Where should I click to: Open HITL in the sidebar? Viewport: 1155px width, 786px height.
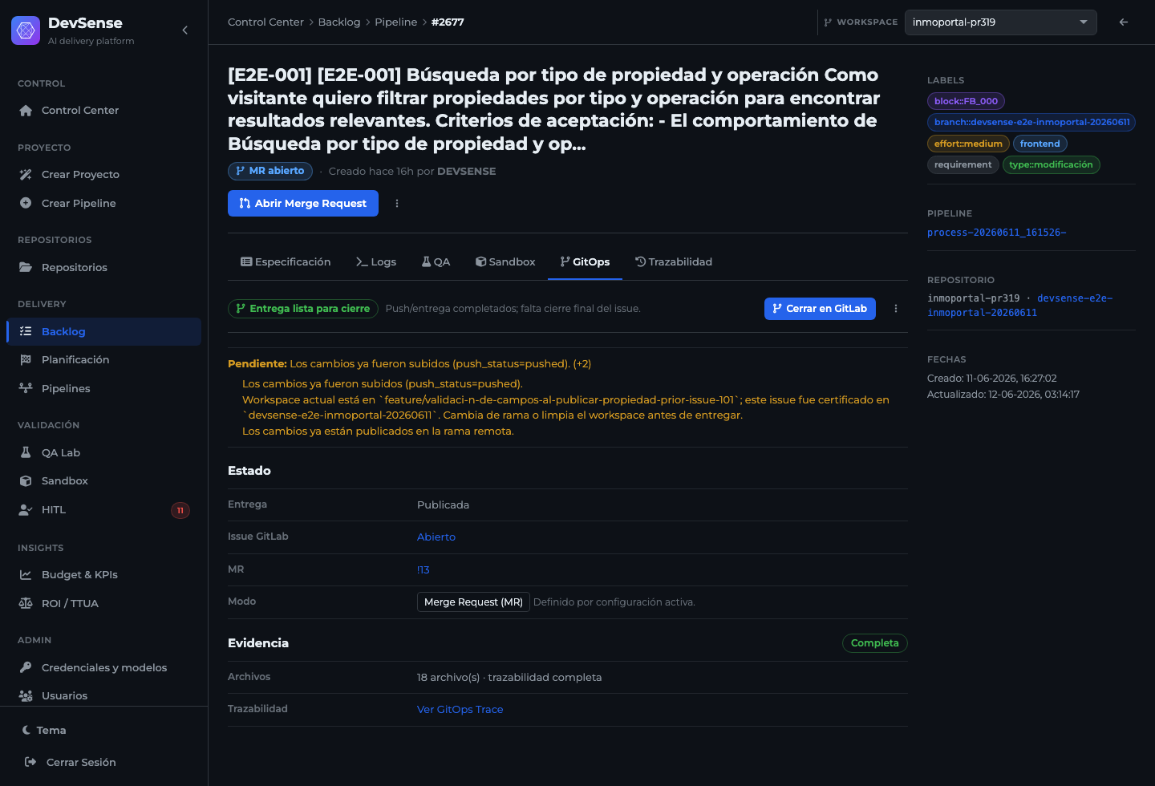coord(103,510)
